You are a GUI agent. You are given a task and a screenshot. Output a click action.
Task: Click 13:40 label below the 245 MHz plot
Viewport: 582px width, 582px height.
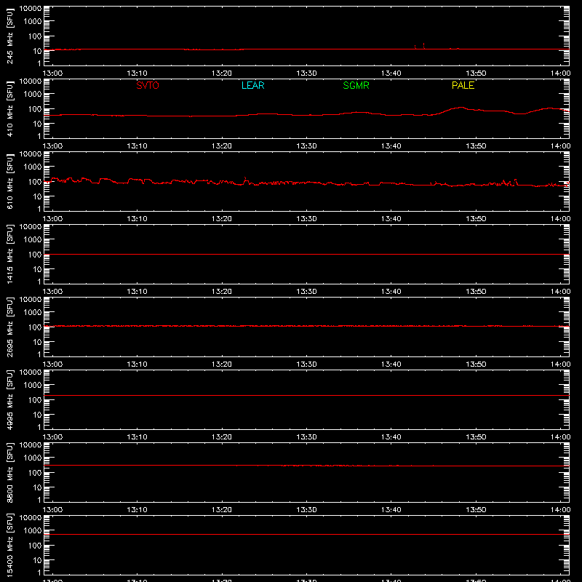pos(391,73)
